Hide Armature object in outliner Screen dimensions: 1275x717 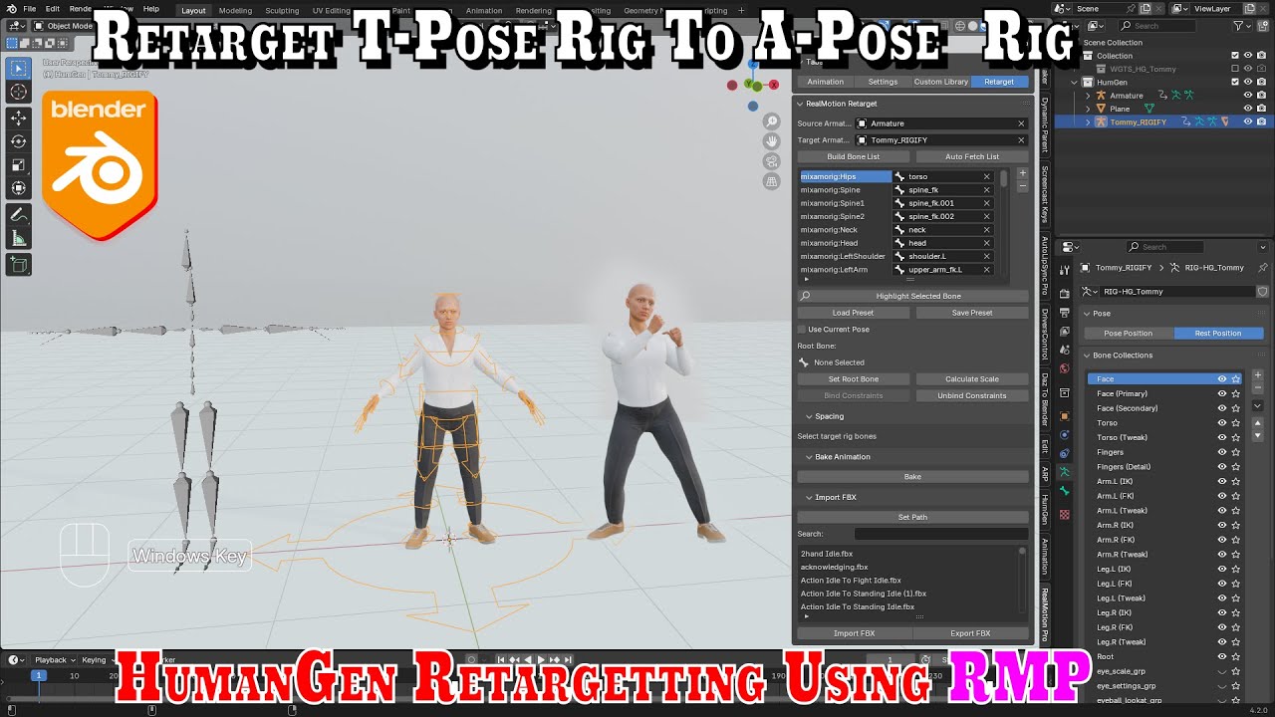coord(1248,96)
